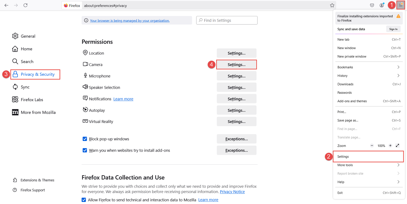This screenshot has width=407, height=204.
Task: Enter fullscreen using the zoom expand icon
Action: click(397, 146)
